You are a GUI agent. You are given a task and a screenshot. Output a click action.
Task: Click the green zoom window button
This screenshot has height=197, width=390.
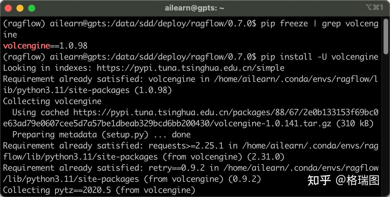32,8
